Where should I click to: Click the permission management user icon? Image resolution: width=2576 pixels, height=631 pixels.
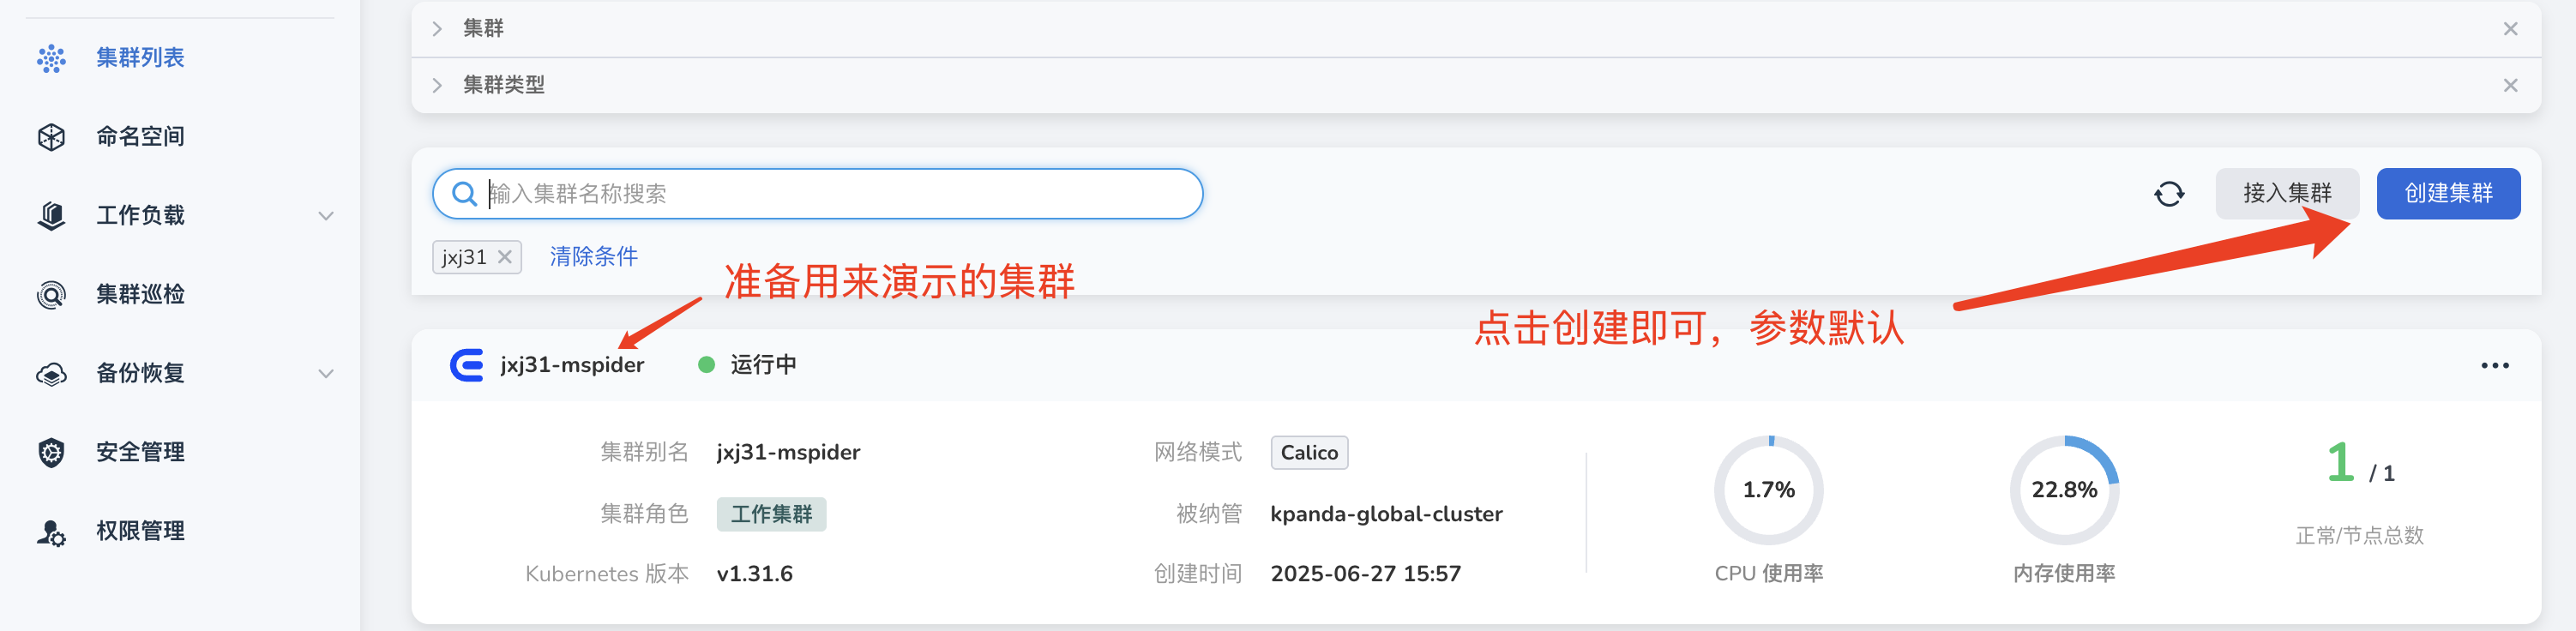click(51, 532)
